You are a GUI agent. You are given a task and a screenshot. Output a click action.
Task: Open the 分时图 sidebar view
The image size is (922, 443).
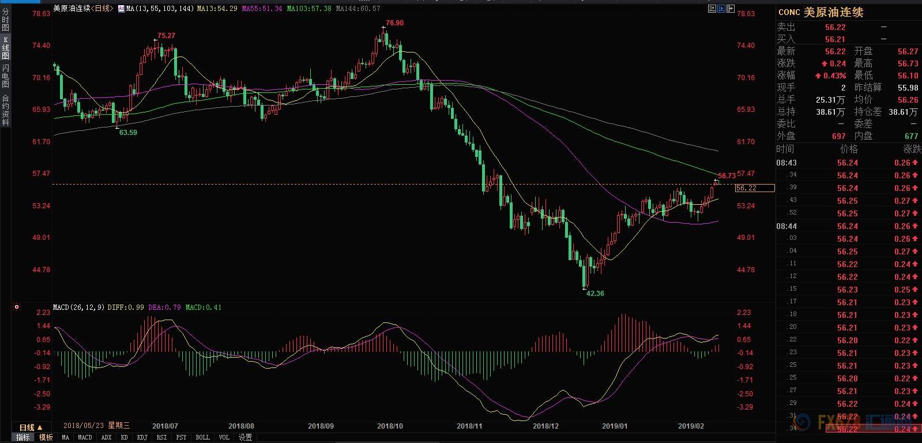5,20
